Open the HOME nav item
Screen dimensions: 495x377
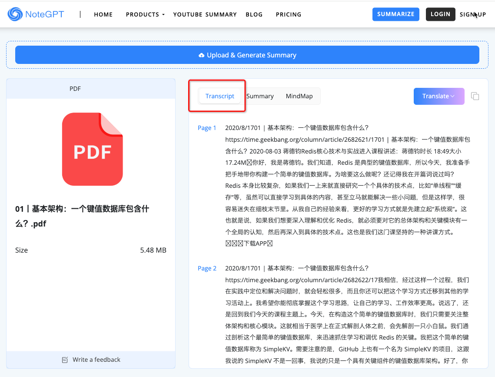point(103,14)
